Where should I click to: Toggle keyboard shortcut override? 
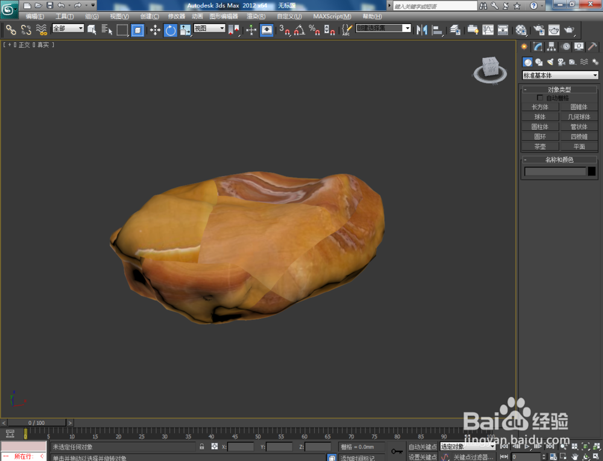[x=267, y=30]
